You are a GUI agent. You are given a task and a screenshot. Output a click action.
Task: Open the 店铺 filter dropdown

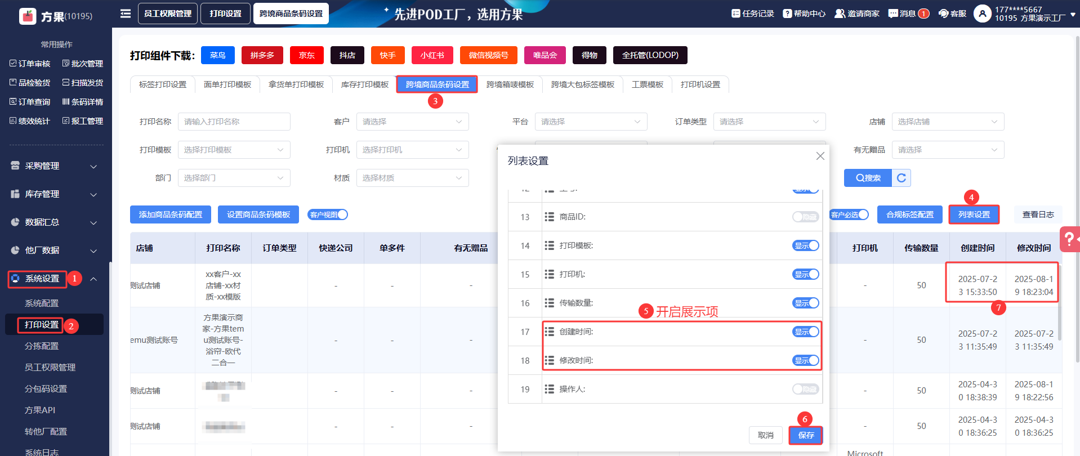(948, 122)
